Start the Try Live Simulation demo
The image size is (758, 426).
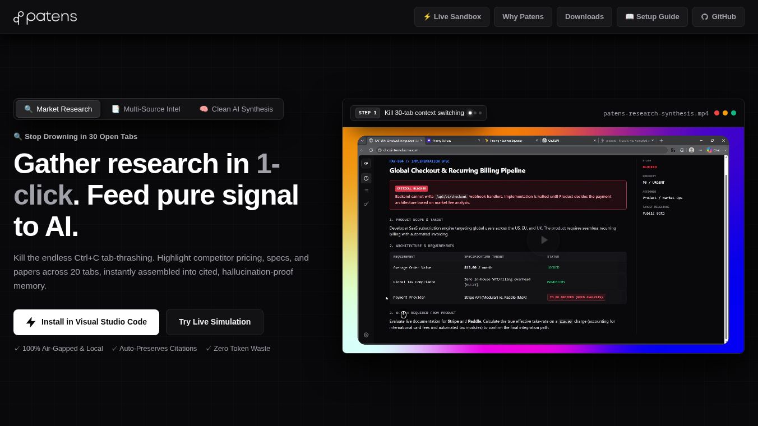pyautogui.click(x=215, y=322)
